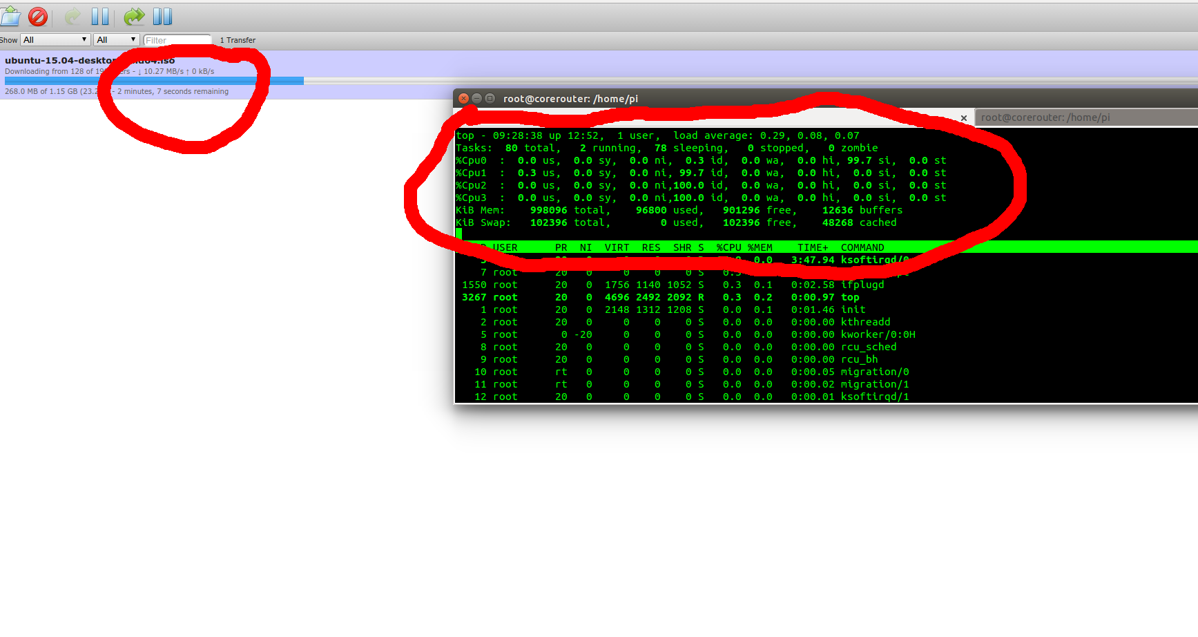Screen dimensions: 1198x637
Task: Click the Filter text input field
Action: pos(177,40)
